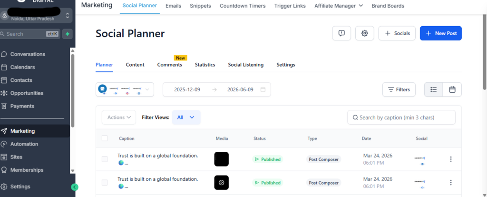
Task: Click the Marketing paper plane icon
Action: coord(4,131)
